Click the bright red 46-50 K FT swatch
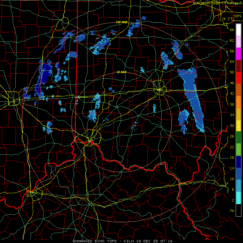 238,78
